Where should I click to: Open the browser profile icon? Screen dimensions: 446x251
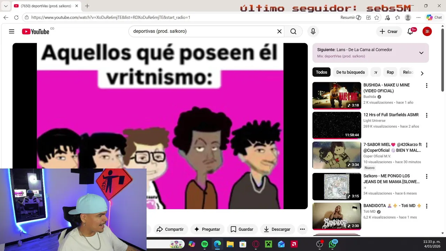408,17
